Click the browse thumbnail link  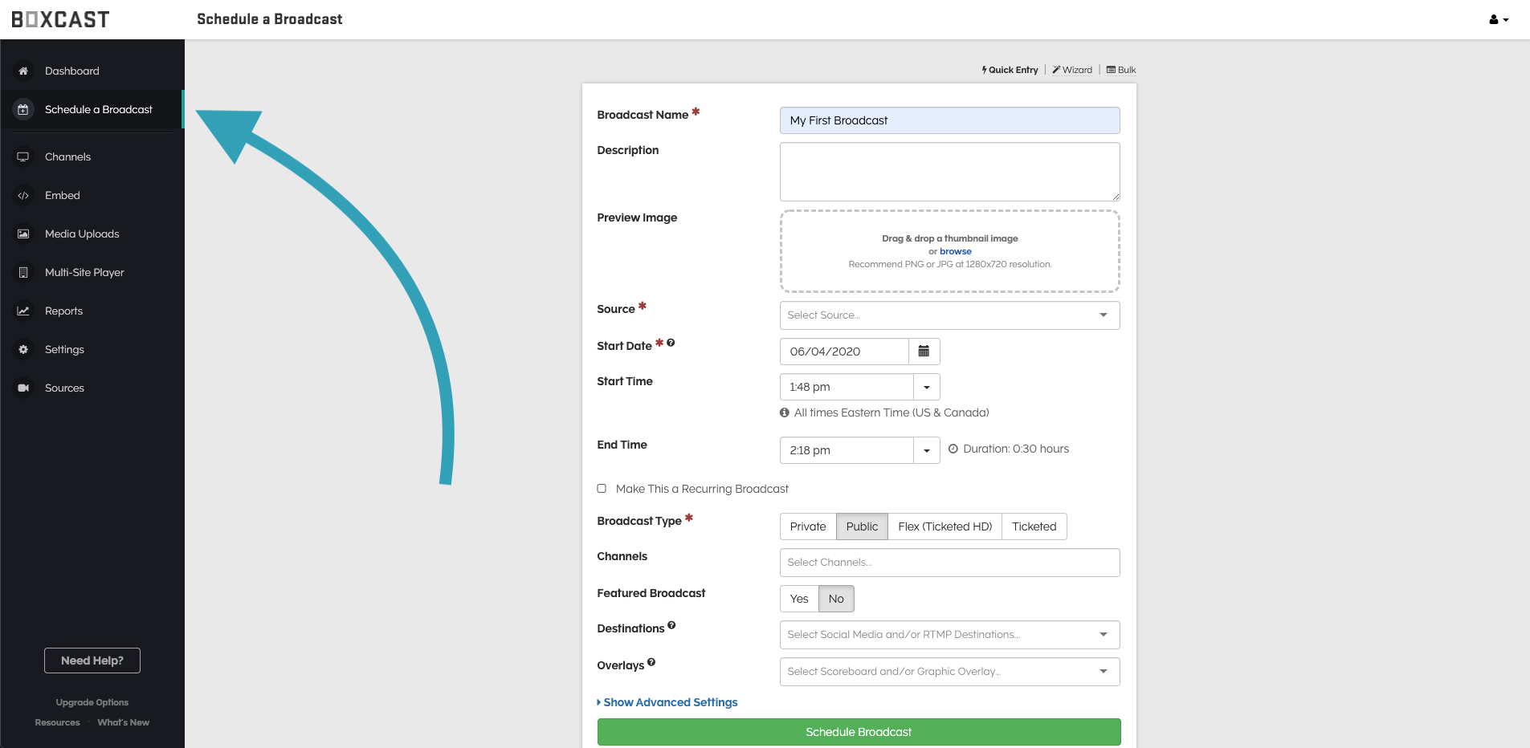(955, 251)
